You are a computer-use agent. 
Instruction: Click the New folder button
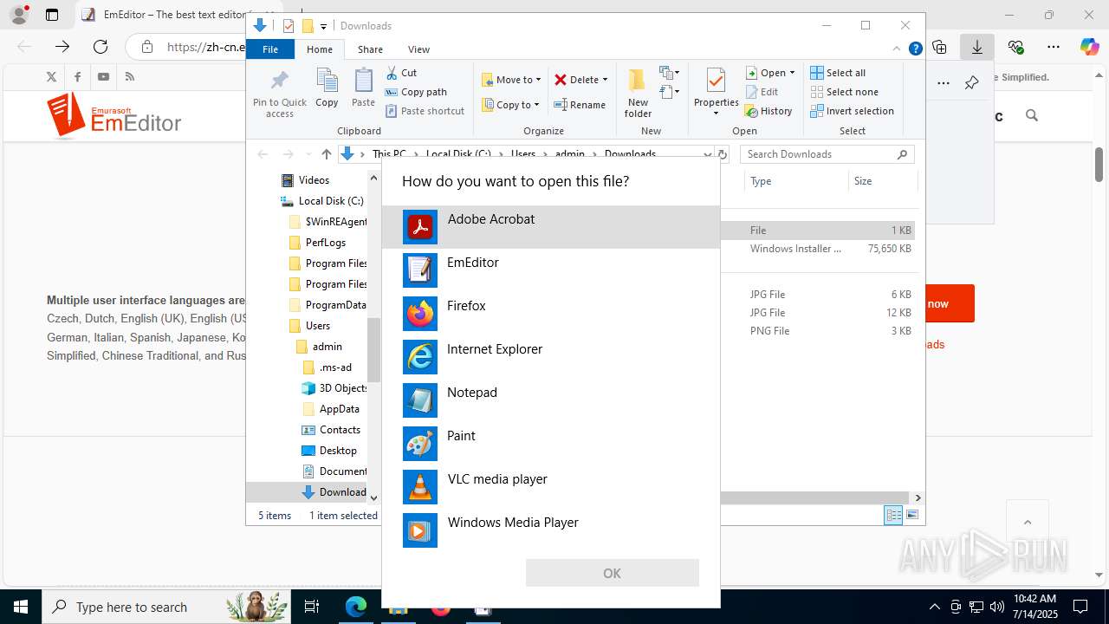click(638, 94)
